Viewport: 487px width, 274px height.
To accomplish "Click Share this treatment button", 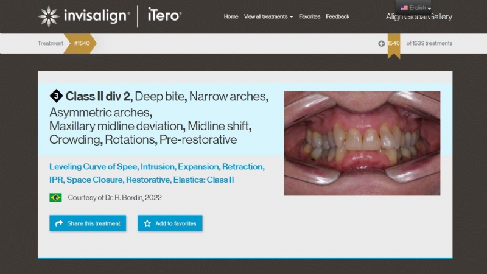I will pos(88,223).
